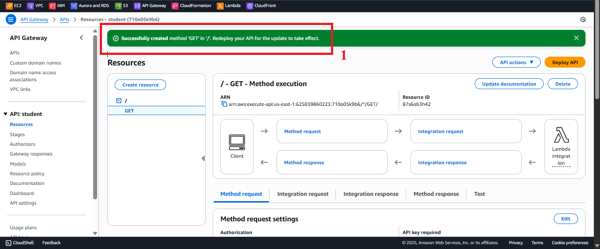The width and height of the screenshot is (600, 249).
Task: Click the resource panel resize handle
Action: tap(203, 158)
